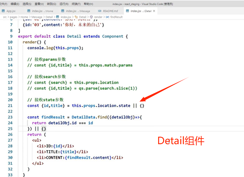Screen dimensions: 244x177
Task: Click the Message breadcrumb segment
Action: coord(37,17)
